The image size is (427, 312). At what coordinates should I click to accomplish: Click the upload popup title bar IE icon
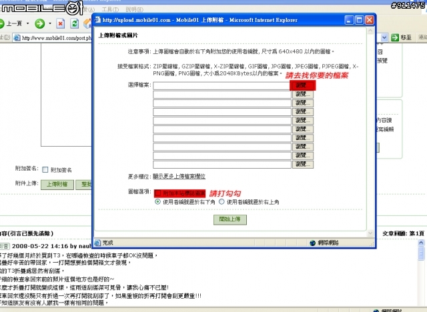pos(97,20)
